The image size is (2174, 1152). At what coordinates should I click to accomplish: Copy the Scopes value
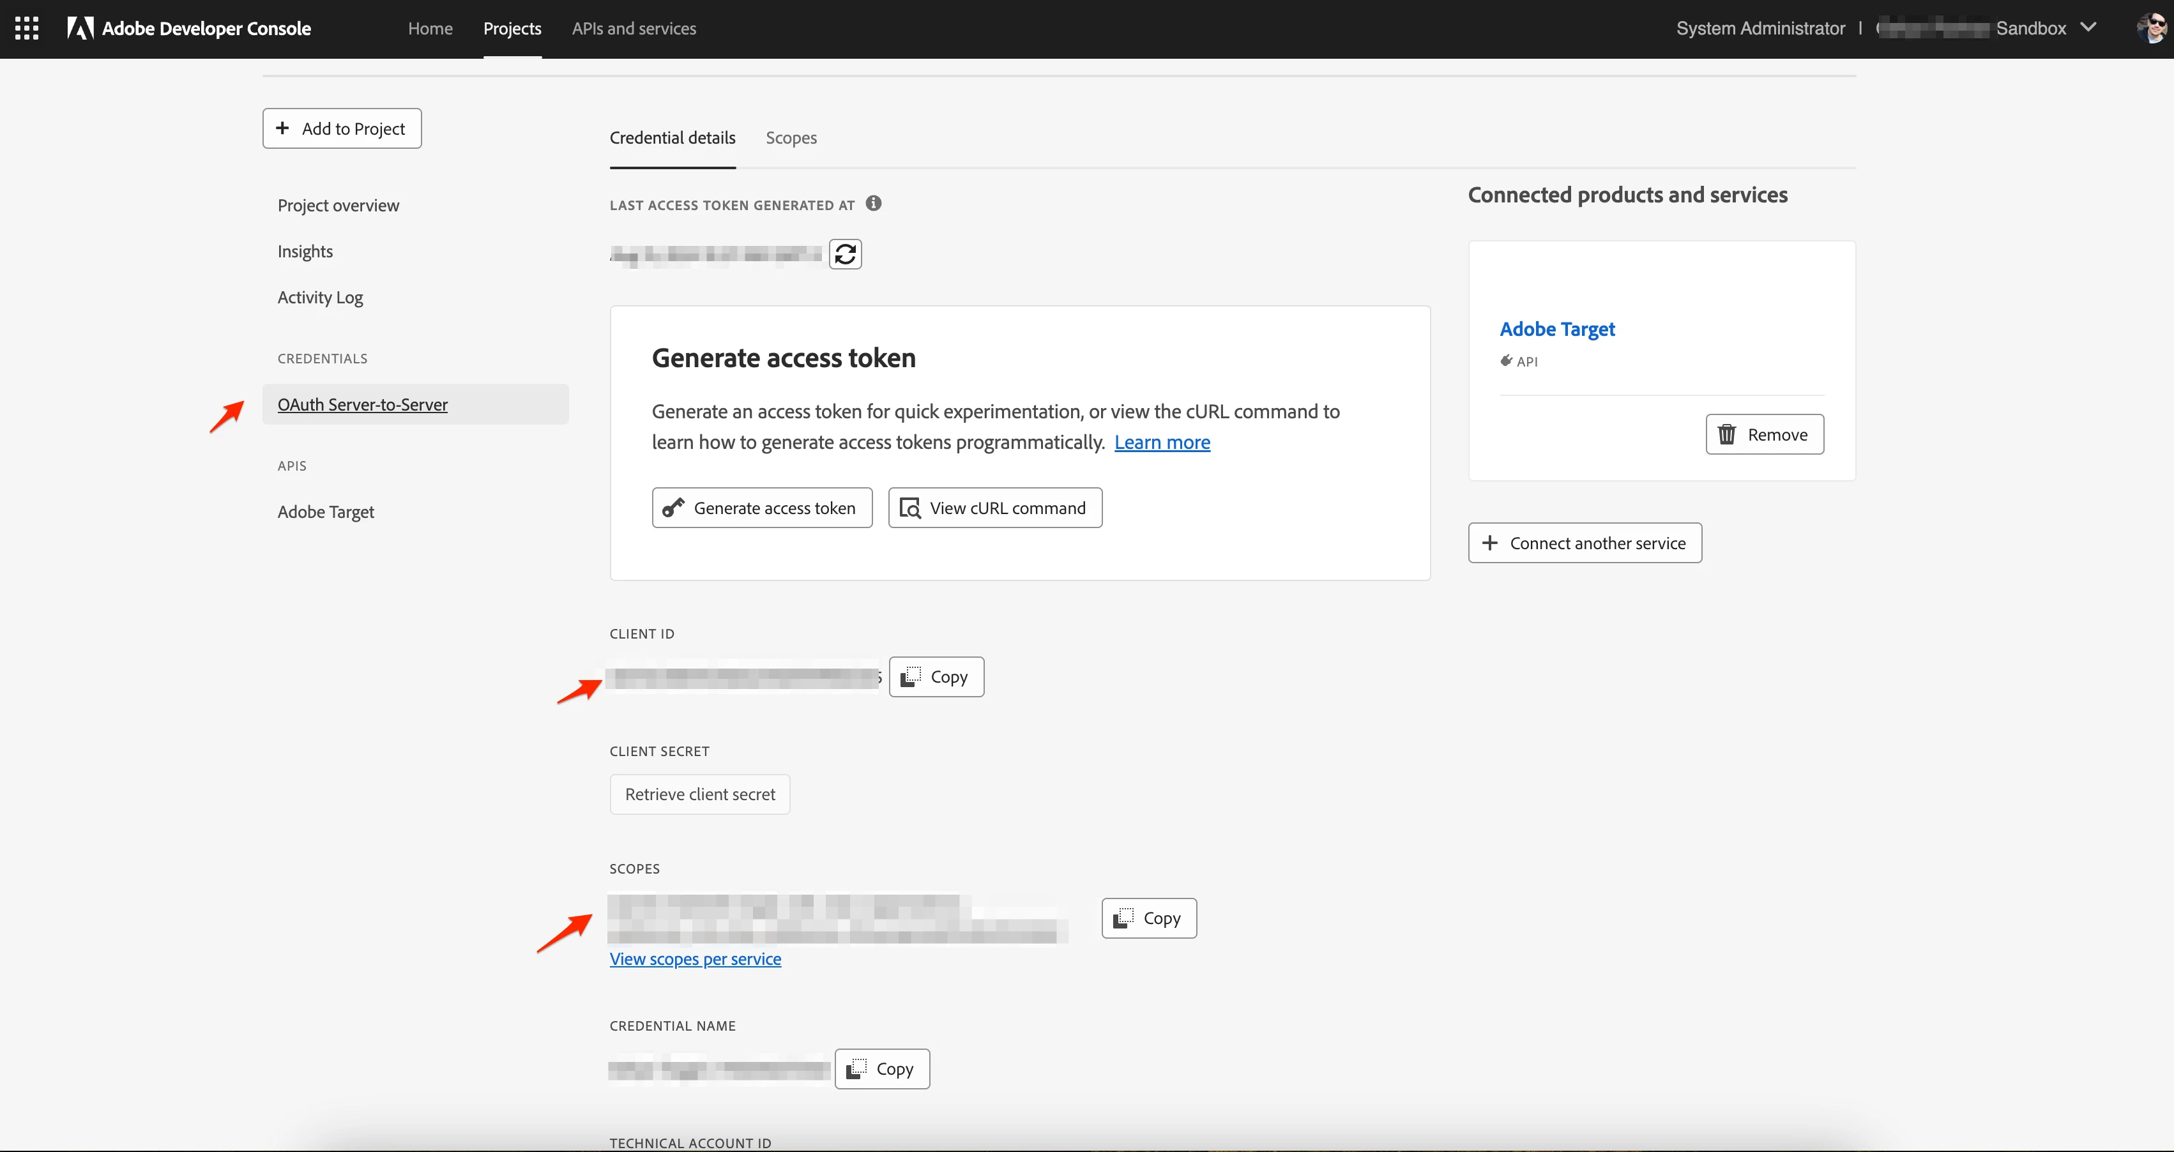[1148, 918]
